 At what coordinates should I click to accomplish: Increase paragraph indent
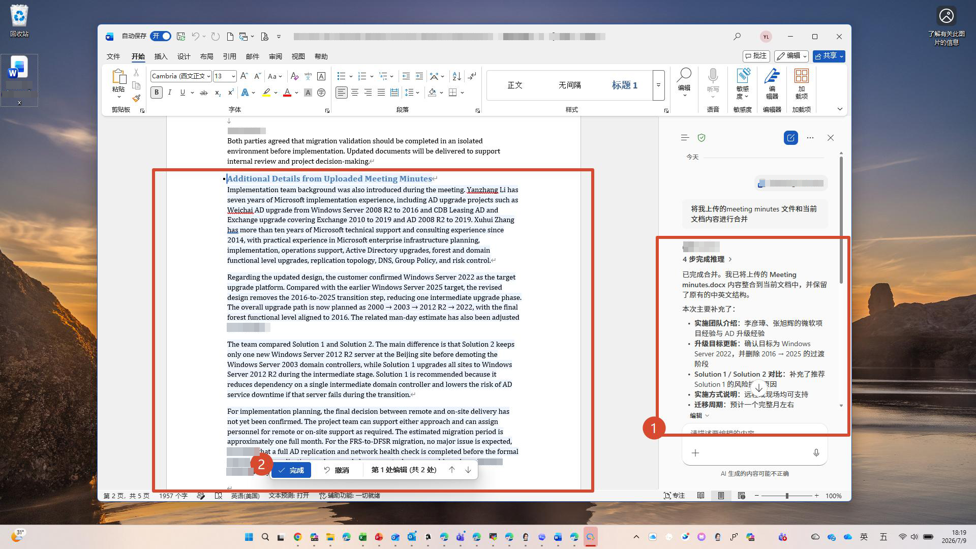click(419, 76)
